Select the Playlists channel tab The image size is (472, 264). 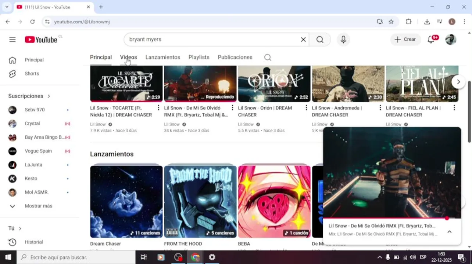point(199,57)
